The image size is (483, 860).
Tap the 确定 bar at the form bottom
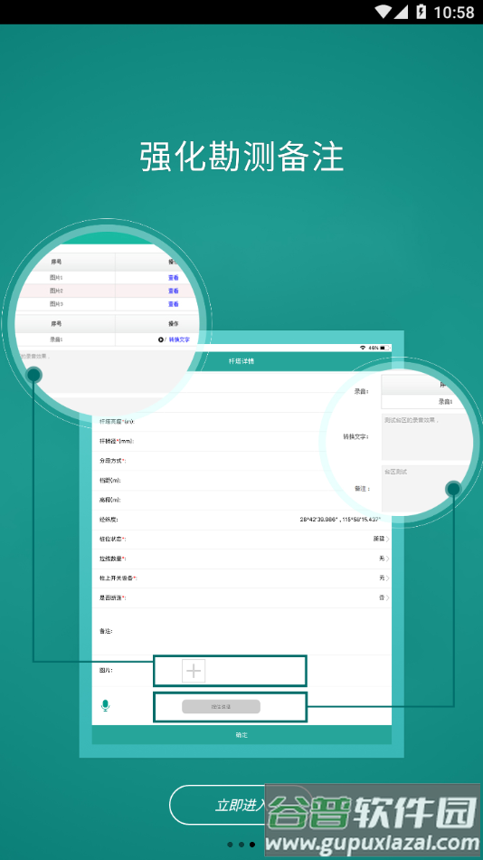coord(241,734)
